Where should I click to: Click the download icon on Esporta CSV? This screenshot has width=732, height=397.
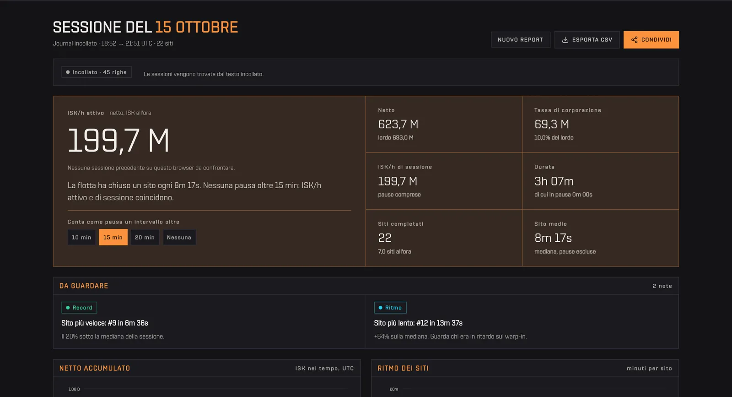pyautogui.click(x=565, y=40)
